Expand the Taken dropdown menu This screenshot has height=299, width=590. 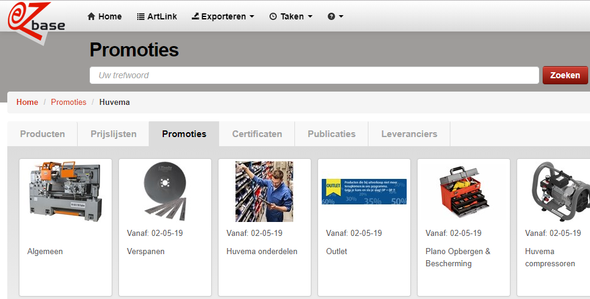[x=291, y=16]
